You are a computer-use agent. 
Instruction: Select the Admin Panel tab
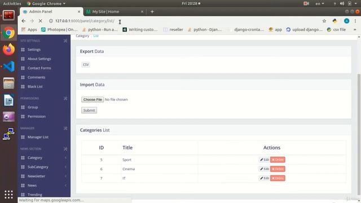tap(51, 11)
